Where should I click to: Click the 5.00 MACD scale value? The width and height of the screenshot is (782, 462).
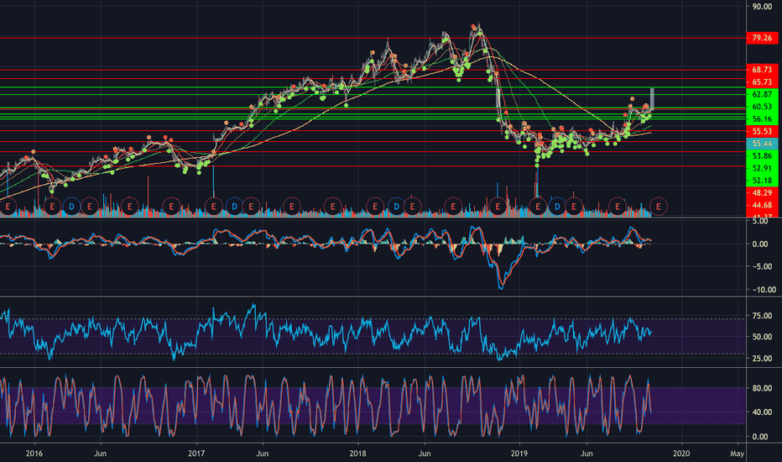coord(760,221)
